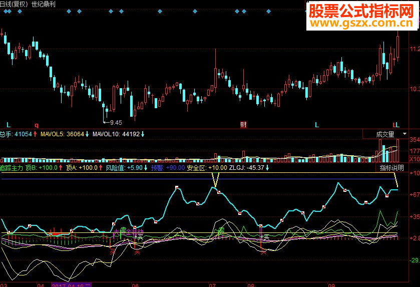The image size is (420, 287).
Task: Click the 06 month label on time axis
Action: point(135,285)
